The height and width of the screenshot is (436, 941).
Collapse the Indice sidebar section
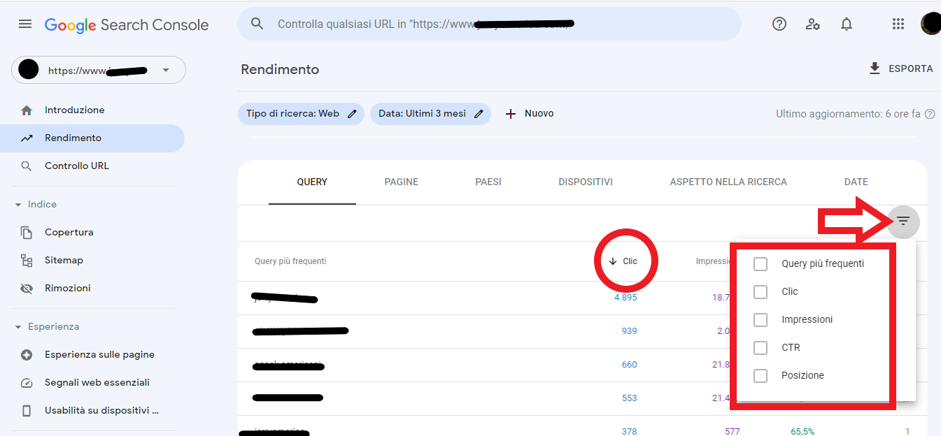point(18,205)
